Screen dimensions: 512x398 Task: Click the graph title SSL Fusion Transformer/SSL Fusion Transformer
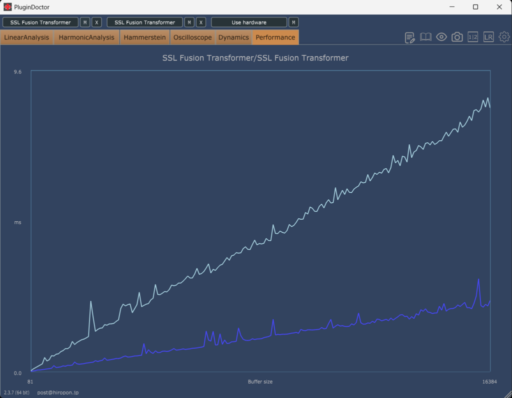point(255,58)
